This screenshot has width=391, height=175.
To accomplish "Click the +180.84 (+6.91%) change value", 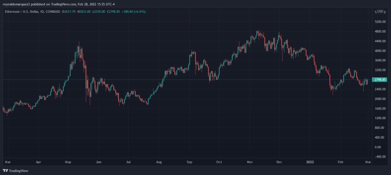I will (134, 12).
